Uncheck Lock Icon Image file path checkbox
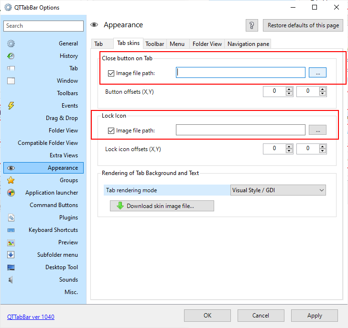348x328 pixels. [x=111, y=131]
